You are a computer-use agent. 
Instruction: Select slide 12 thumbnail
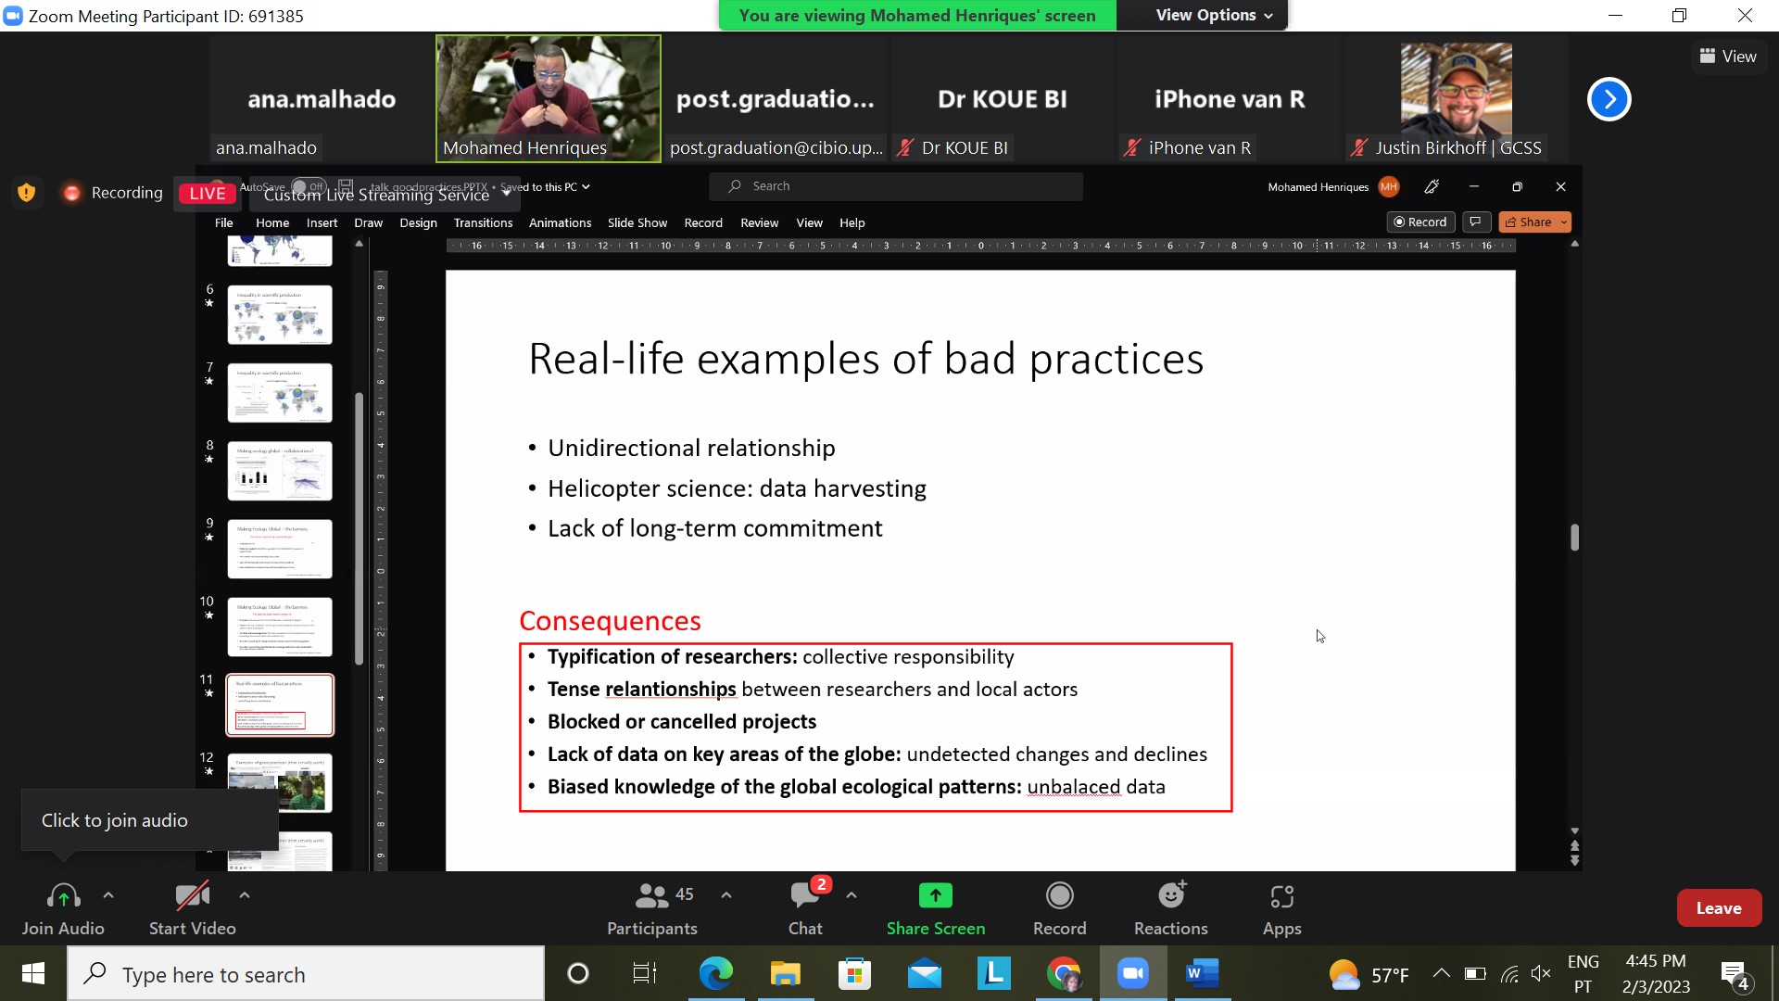tap(279, 783)
